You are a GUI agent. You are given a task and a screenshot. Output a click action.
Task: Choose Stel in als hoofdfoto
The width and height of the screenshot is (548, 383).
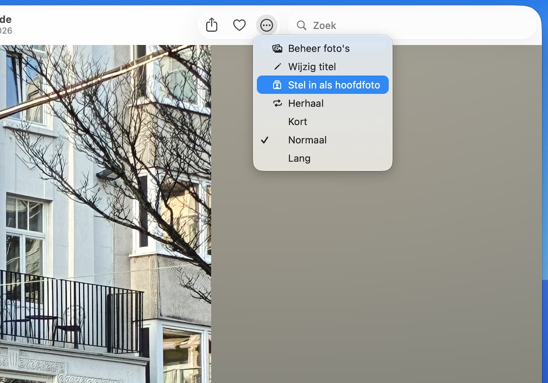pos(322,85)
